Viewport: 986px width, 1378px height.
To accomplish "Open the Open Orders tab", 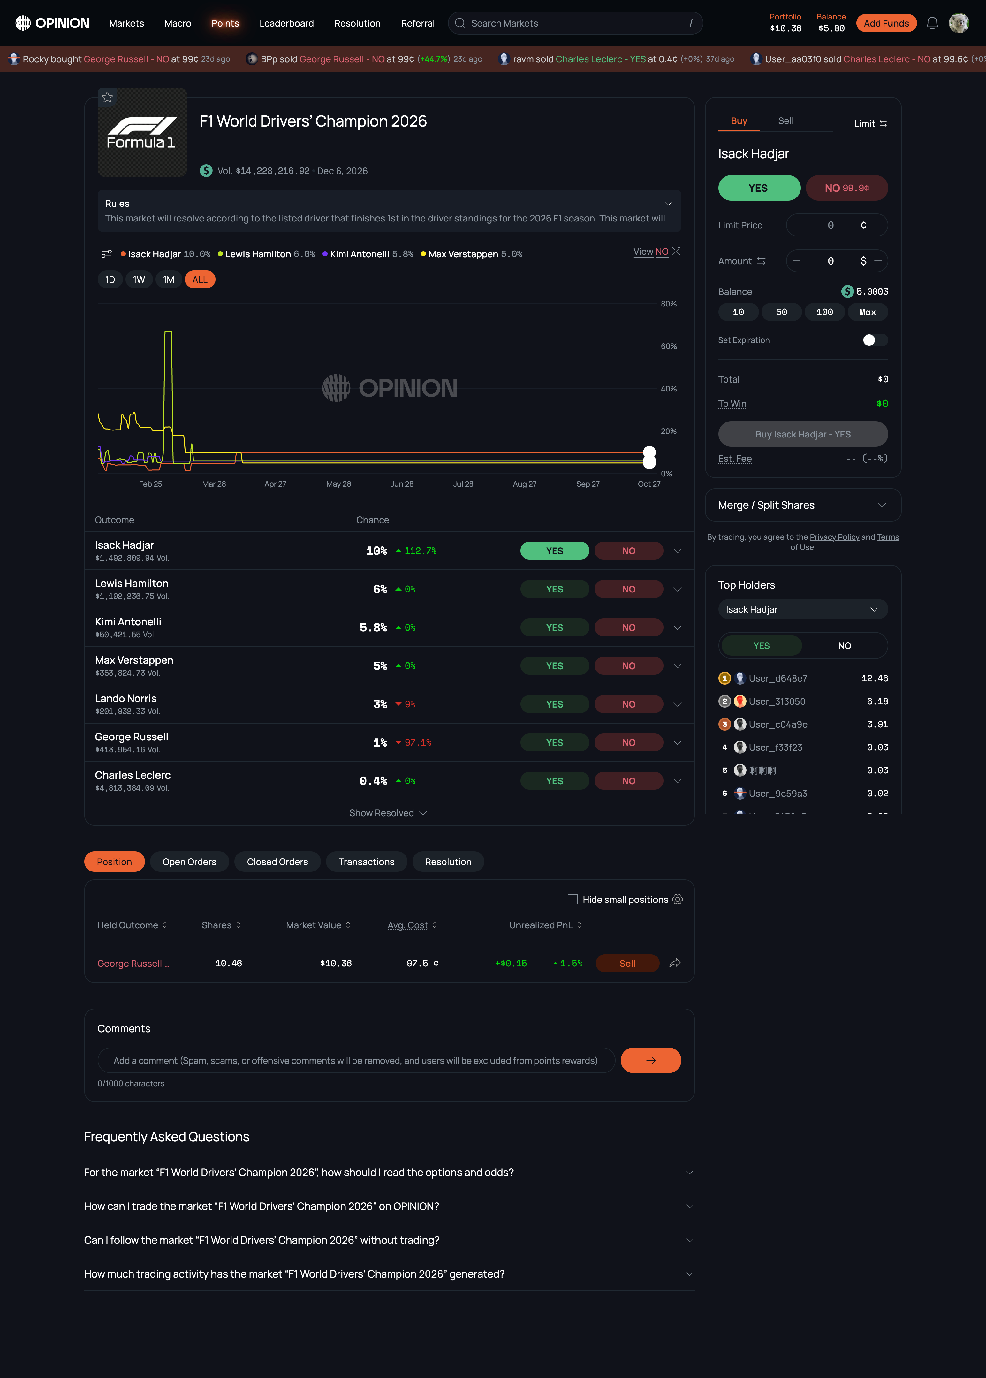I will click(189, 862).
